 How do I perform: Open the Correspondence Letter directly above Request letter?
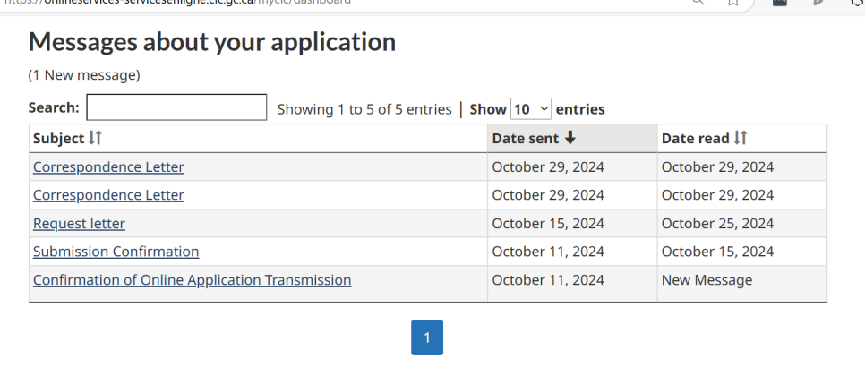pyautogui.click(x=108, y=195)
